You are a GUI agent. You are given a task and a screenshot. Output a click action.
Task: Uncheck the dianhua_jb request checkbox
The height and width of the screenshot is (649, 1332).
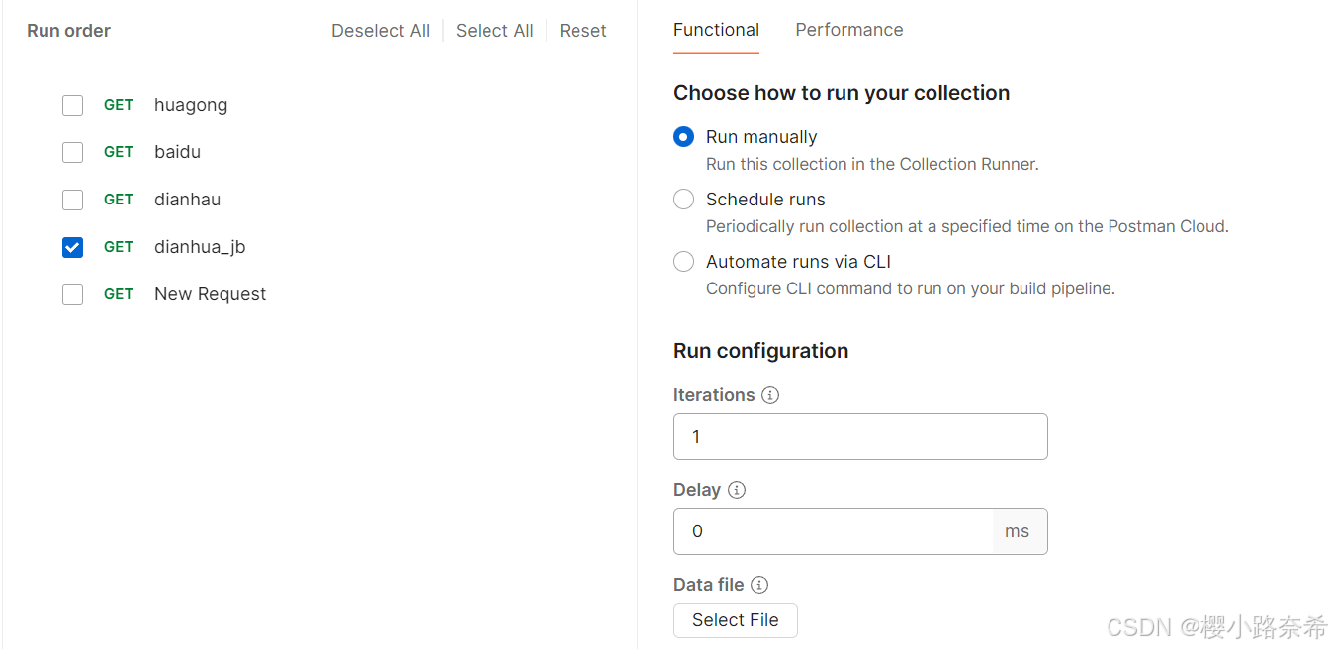[72, 247]
